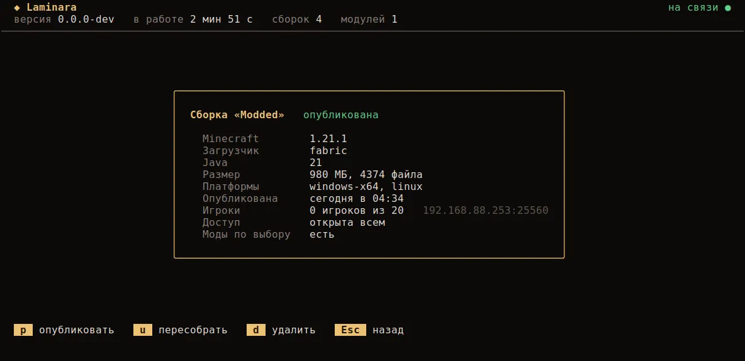Viewport: 745px width, 361px height.
Task: Click the server address 192.168.88.253:25560
Action: (486, 211)
